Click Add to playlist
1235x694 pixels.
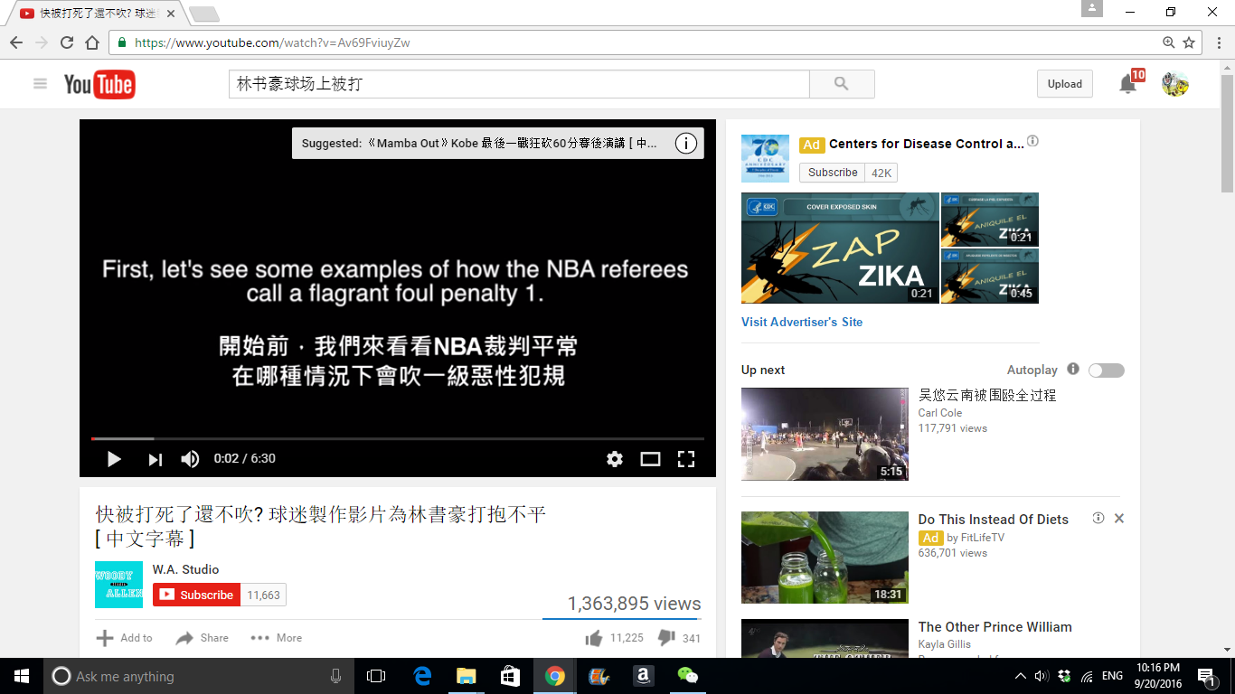click(x=125, y=638)
